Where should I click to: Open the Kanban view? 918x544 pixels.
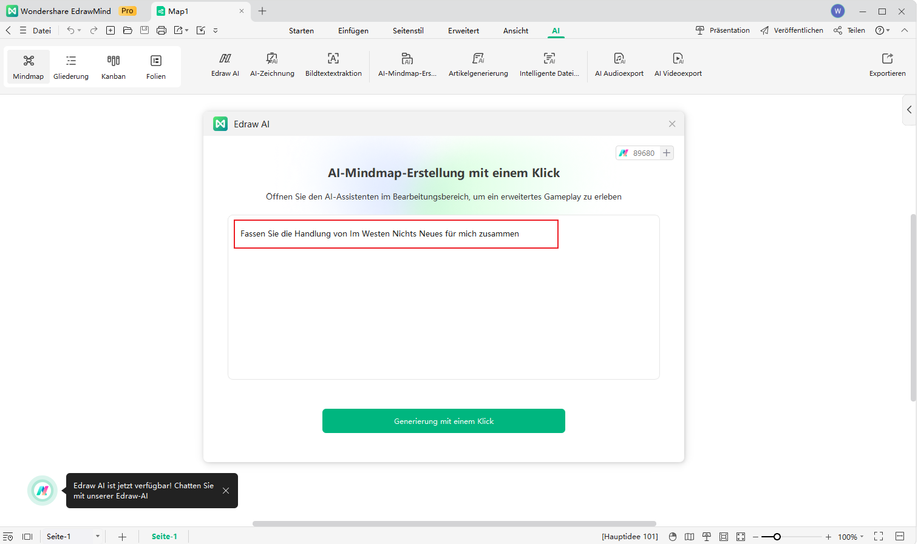point(114,67)
